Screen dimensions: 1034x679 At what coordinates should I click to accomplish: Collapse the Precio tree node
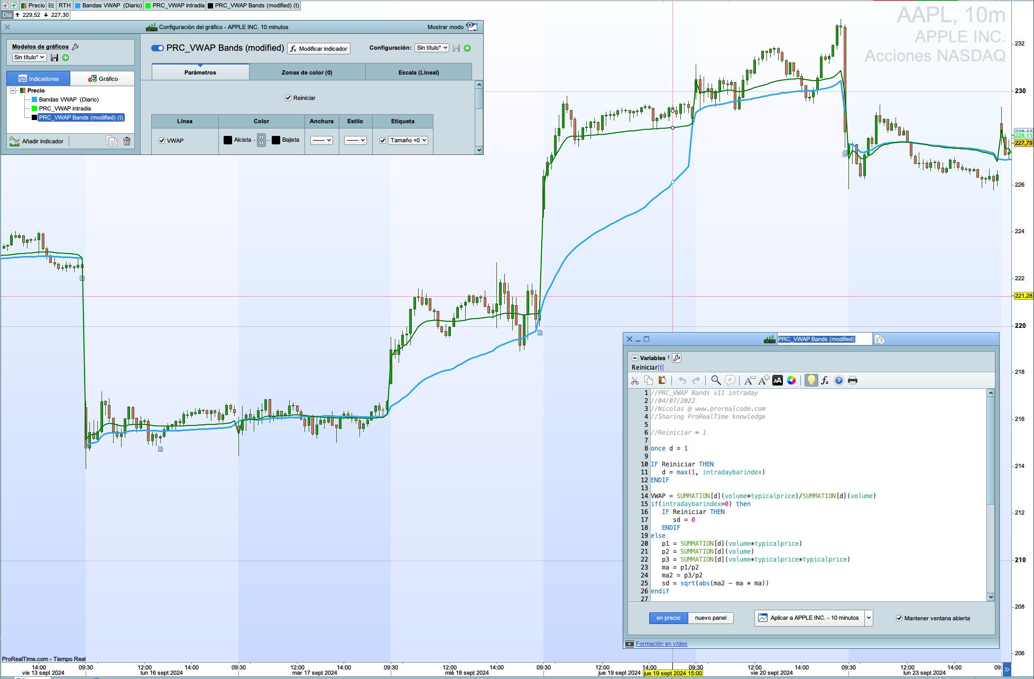tap(13, 90)
